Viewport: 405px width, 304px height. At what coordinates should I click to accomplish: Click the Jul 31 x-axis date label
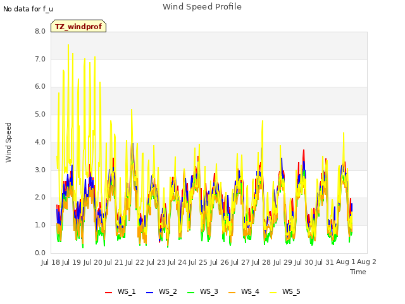click(324, 262)
